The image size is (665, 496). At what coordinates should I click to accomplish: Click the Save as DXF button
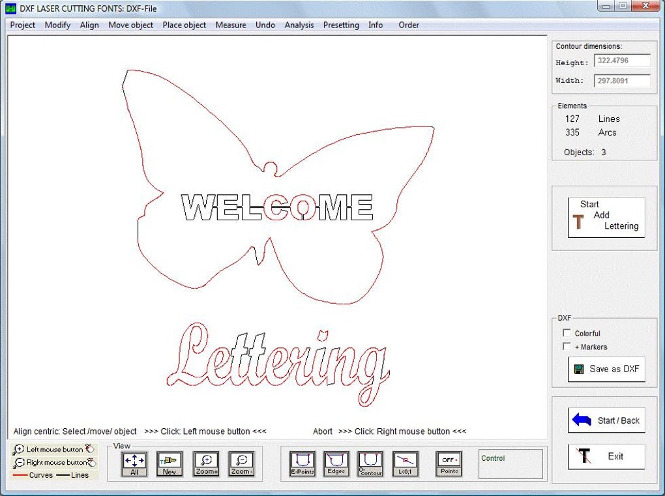click(x=606, y=369)
